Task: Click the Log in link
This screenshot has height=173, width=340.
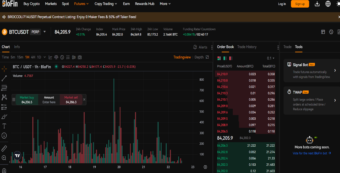Action: [282, 4]
